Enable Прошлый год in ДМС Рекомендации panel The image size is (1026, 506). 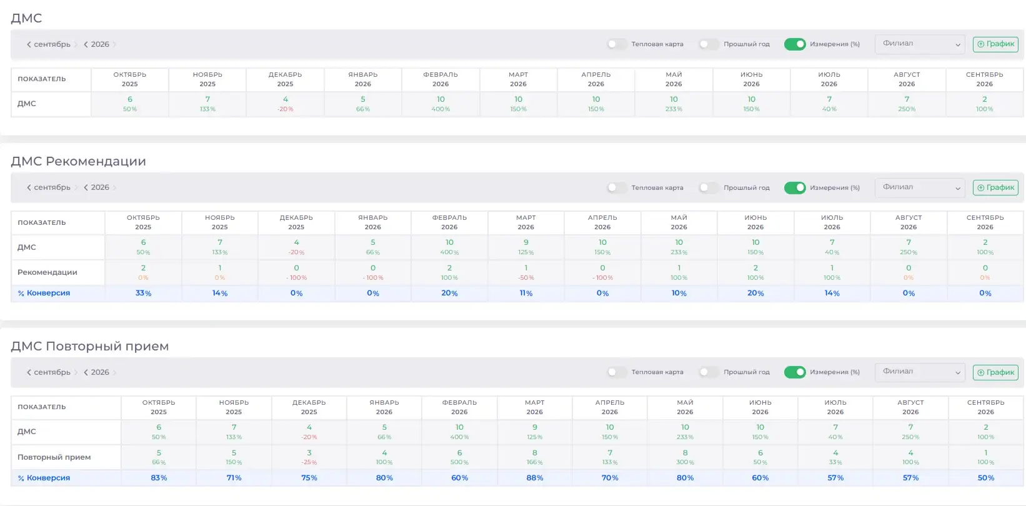point(709,187)
